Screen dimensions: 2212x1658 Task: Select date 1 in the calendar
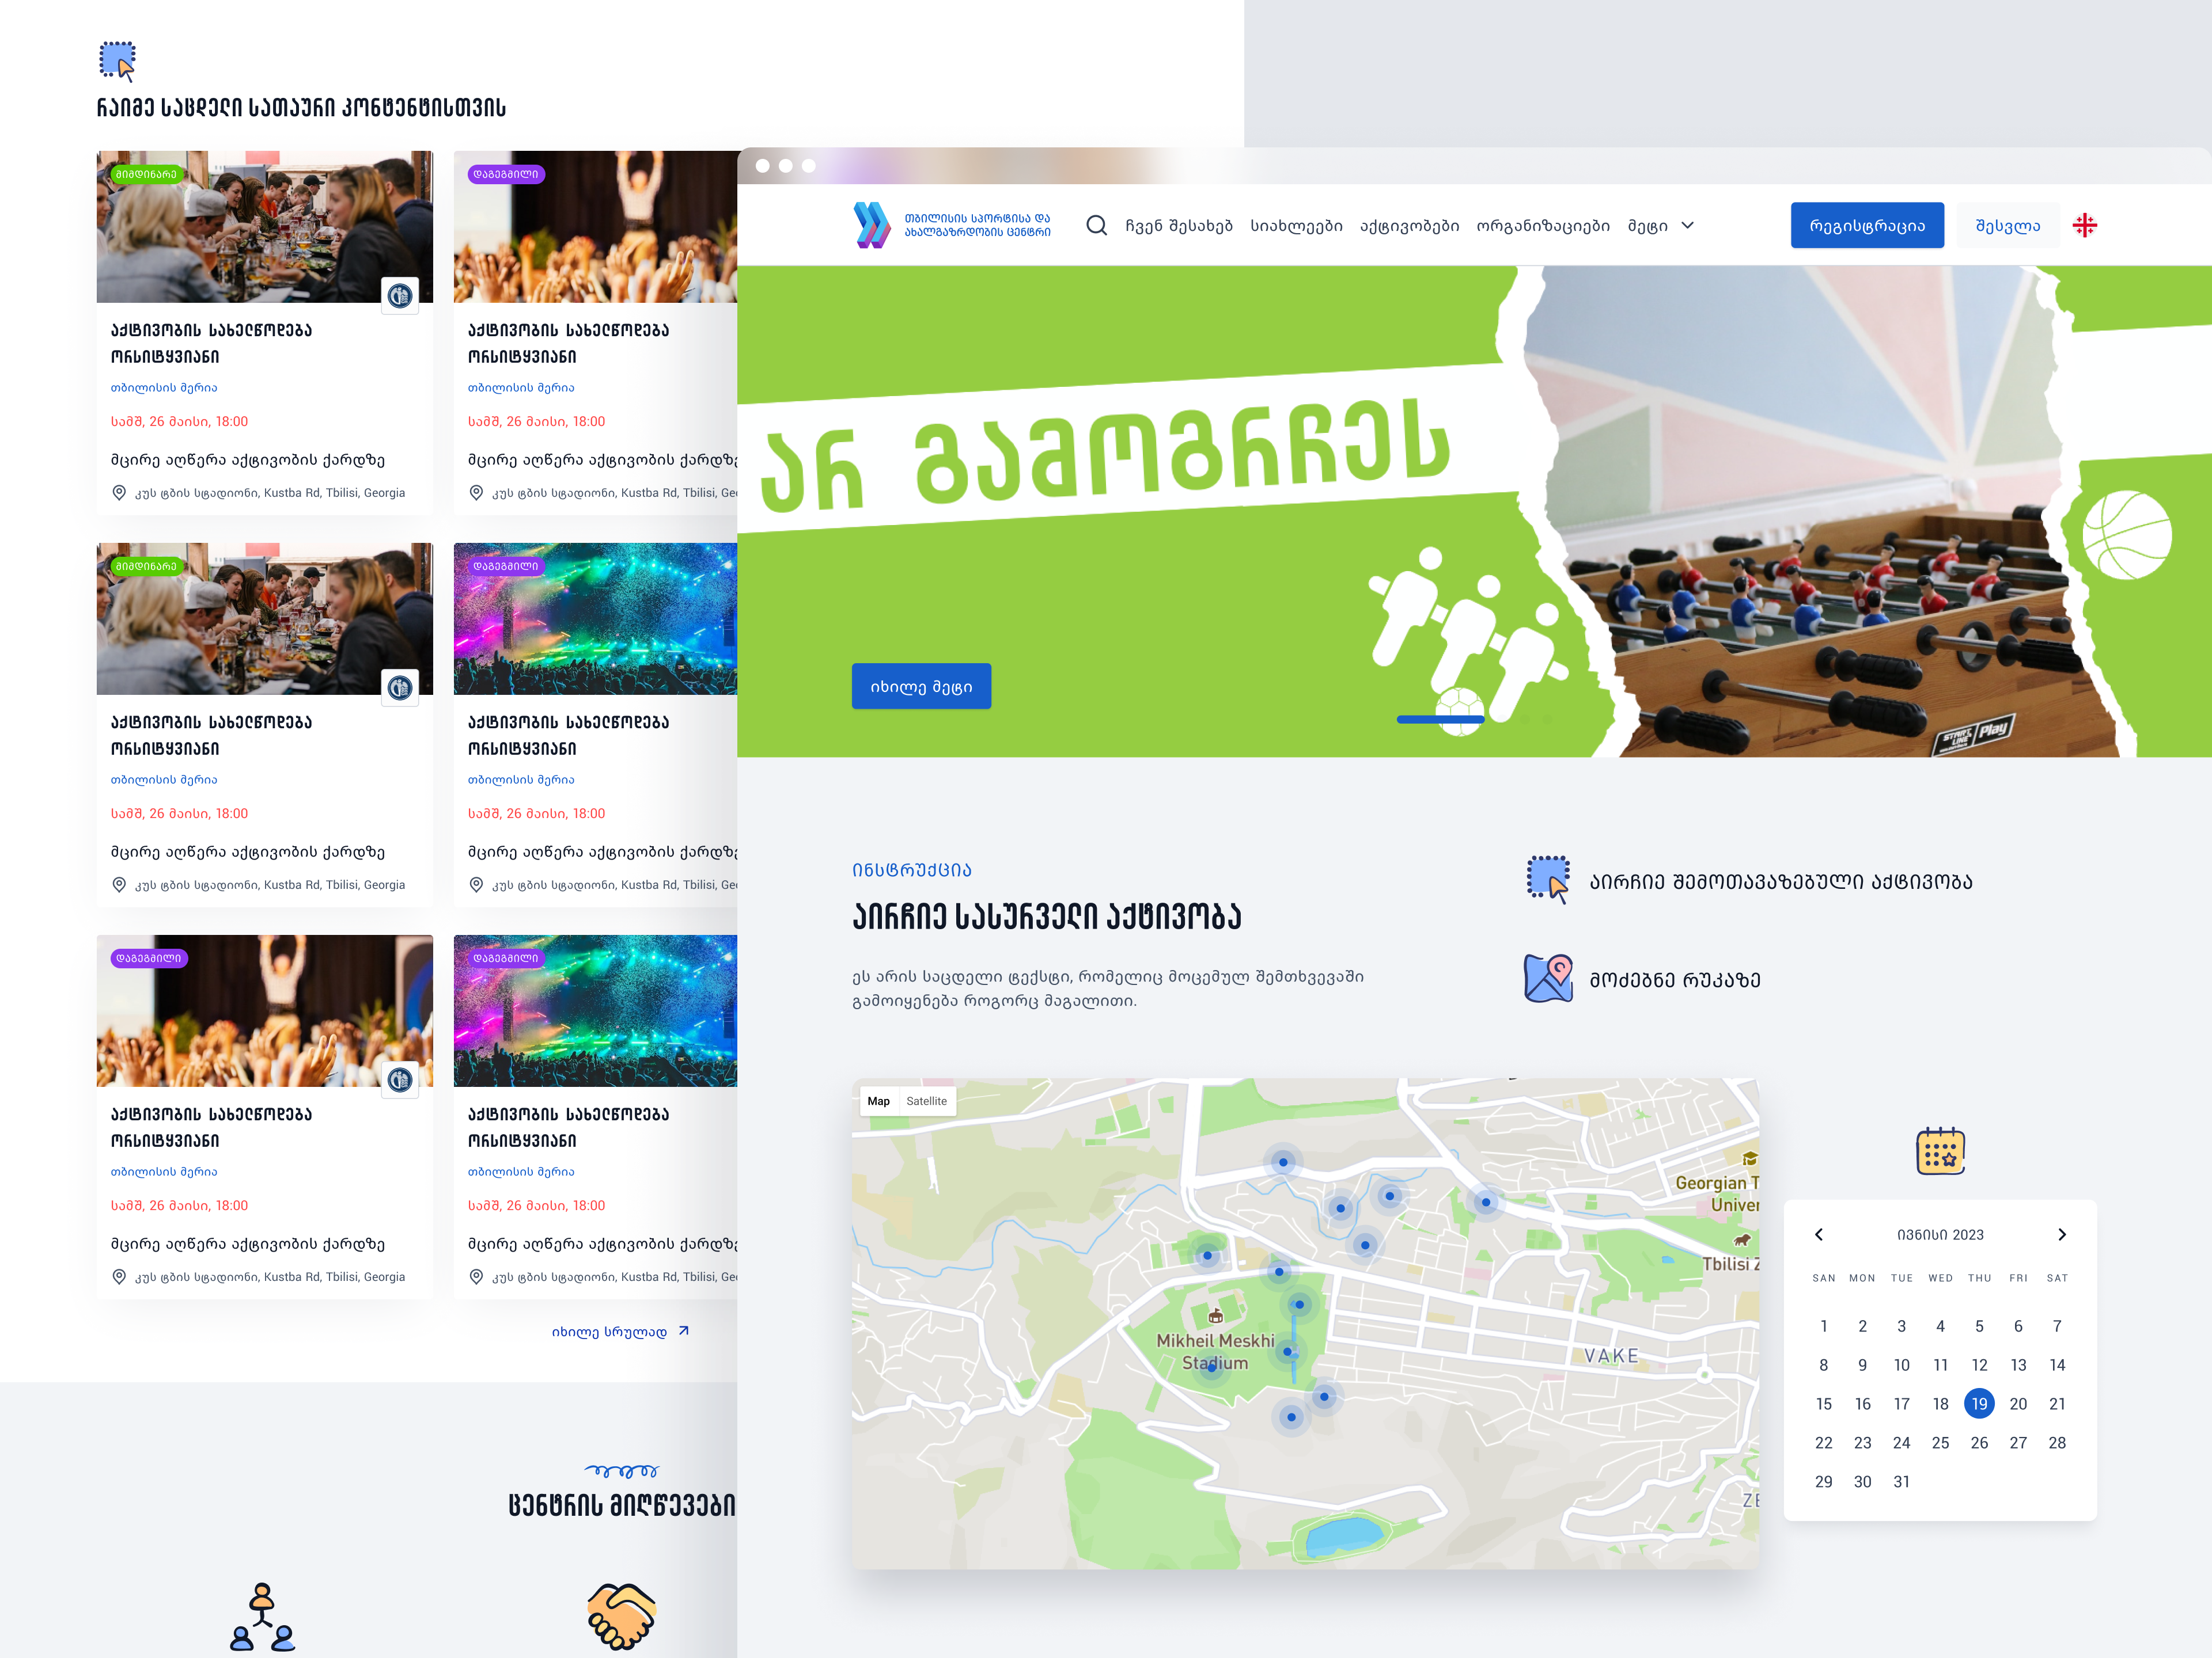click(1823, 1325)
